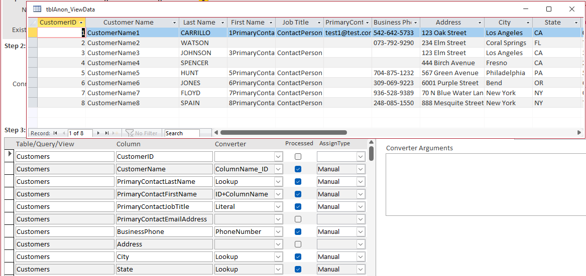Viewport: 586px width, 276px height.
Task: Select the record selector for CustomerID column row
Action: pos(10,157)
